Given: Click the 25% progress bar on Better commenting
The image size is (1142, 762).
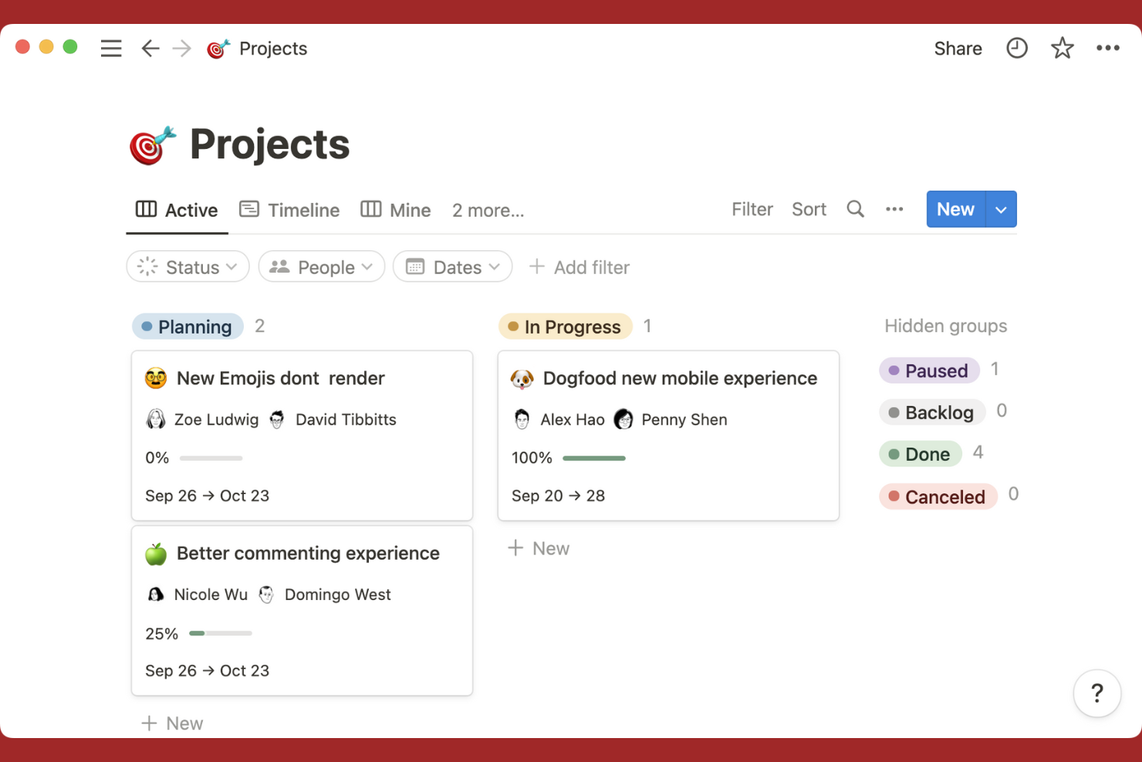Looking at the screenshot, I should click(x=220, y=633).
